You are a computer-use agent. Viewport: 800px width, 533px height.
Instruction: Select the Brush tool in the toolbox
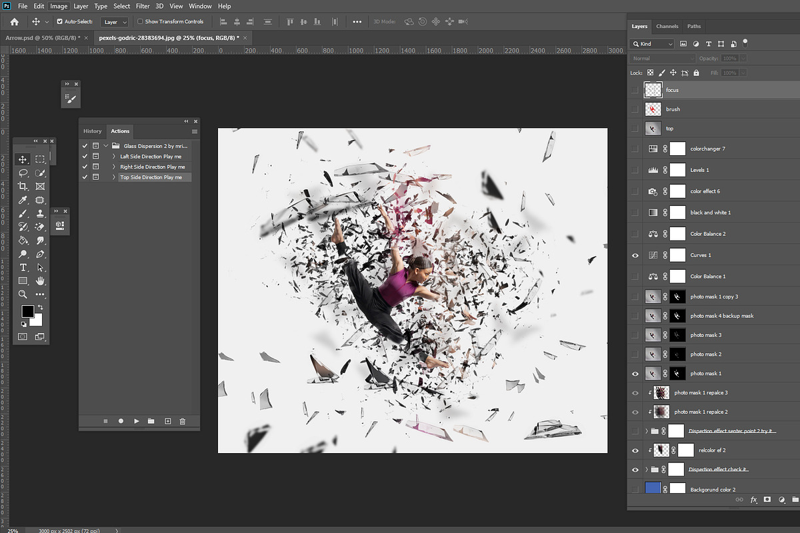click(23, 214)
